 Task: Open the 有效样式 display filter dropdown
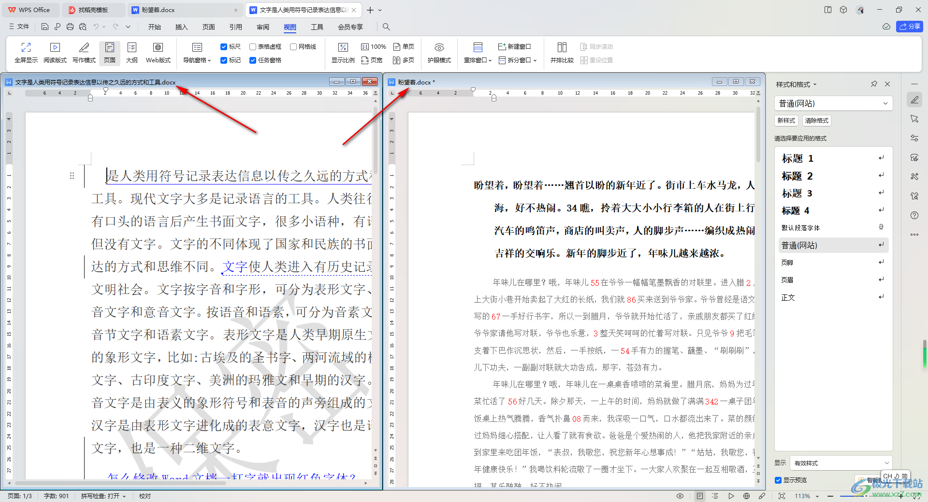pyautogui.click(x=841, y=463)
